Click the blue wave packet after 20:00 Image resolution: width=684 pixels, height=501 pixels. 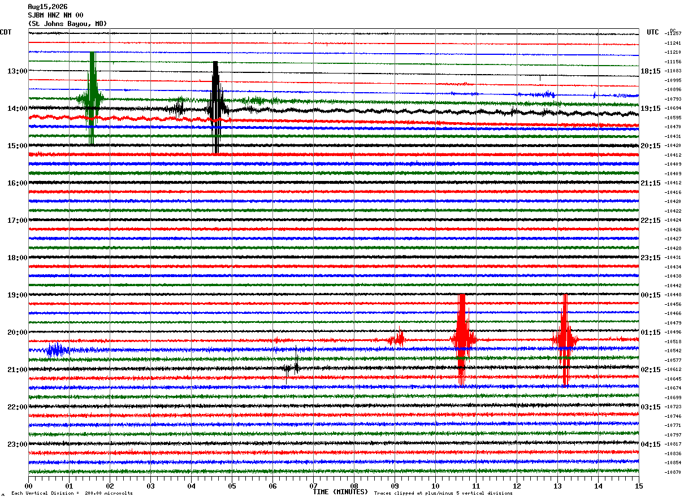(57, 349)
